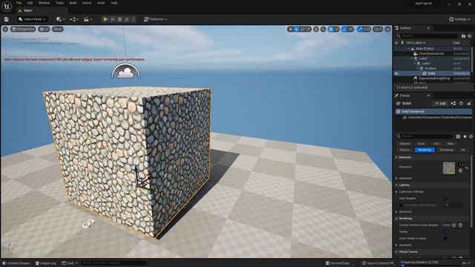Open the Tools menu
Image resolution: width=475 pixels, height=267 pixels.
pos(59,3)
